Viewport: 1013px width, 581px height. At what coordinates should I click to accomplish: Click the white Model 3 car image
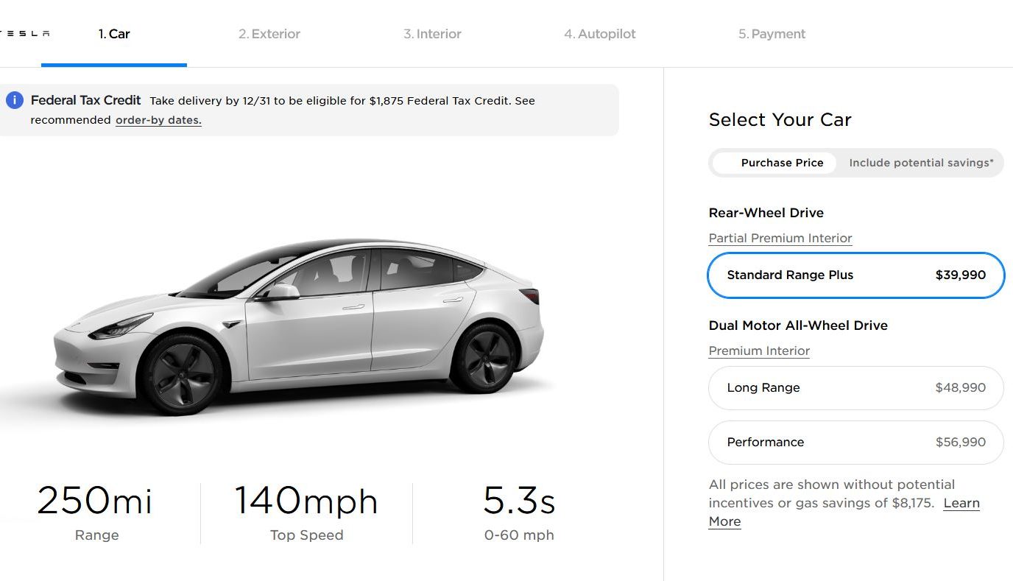[x=298, y=325]
